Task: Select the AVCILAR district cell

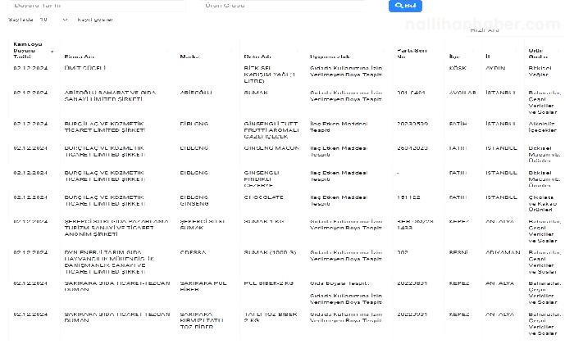Action: coord(462,93)
